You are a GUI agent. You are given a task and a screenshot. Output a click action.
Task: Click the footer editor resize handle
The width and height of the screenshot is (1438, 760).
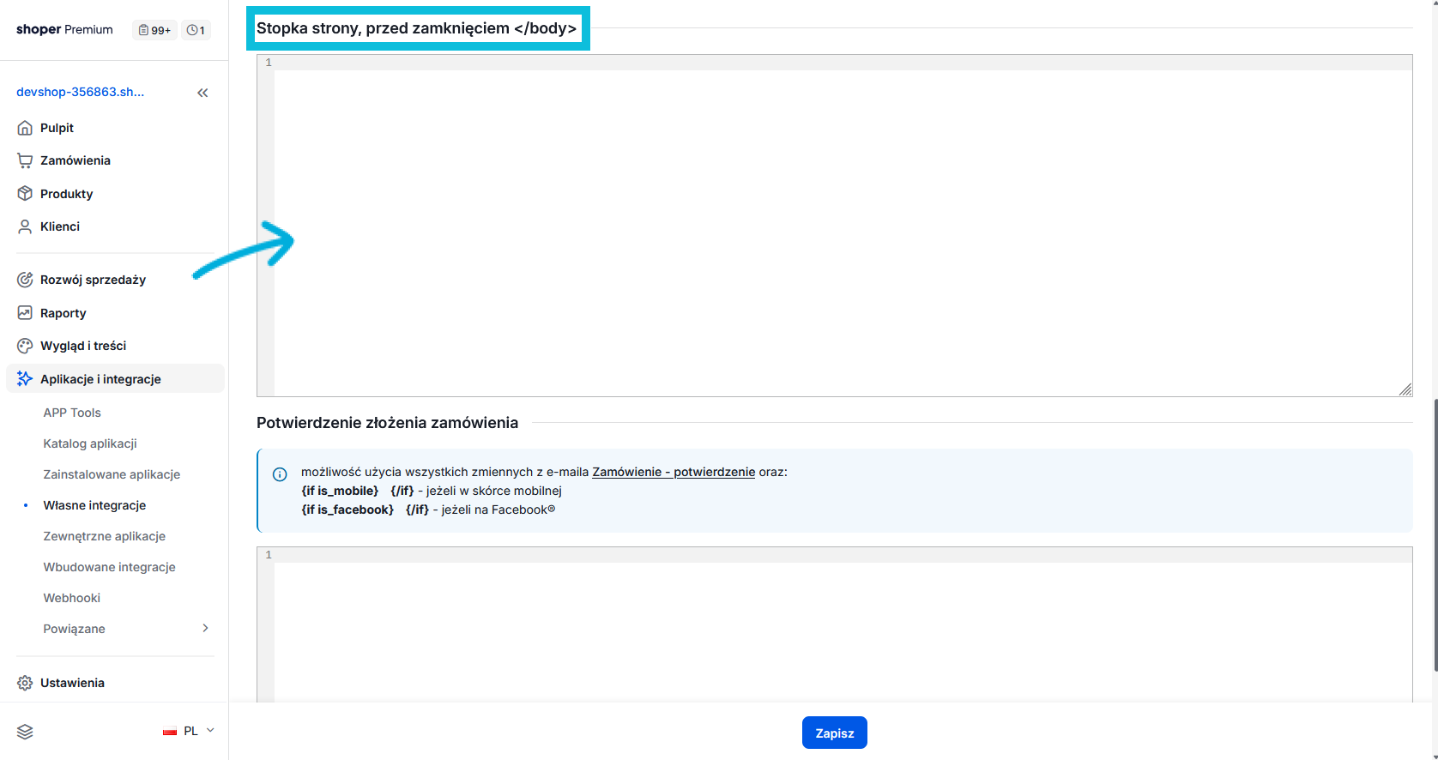1405,389
